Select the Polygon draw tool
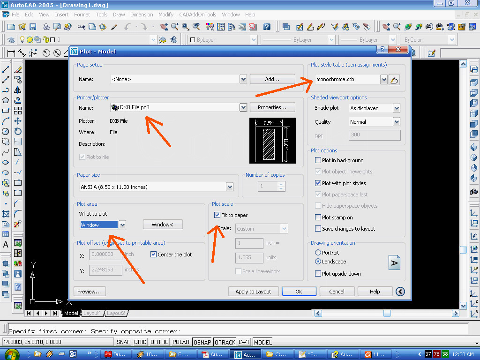The height and width of the screenshot is (360, 480). (x=6, y=100)
